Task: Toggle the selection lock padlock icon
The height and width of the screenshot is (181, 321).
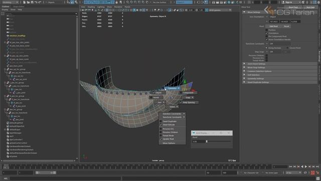Action: pos(117,2)
